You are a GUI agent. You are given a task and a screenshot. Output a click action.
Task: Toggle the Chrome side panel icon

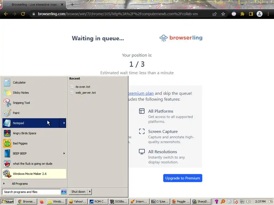coord(251,14)
